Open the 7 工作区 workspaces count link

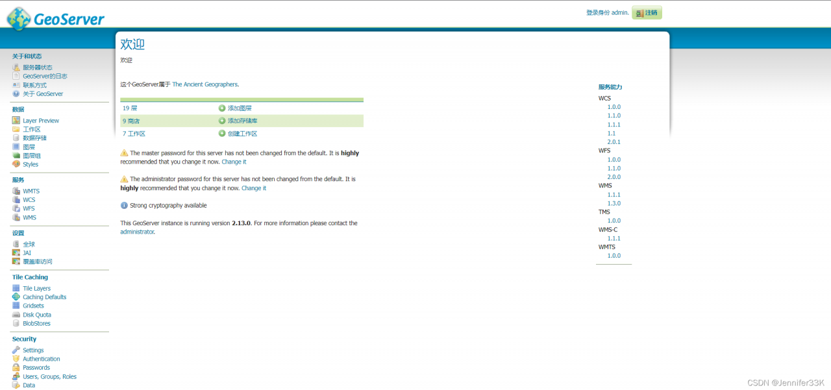(134, 134)
